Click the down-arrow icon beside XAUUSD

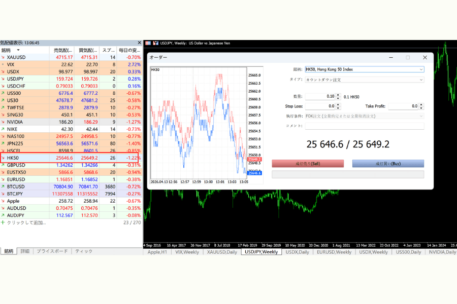pos(3,57)
